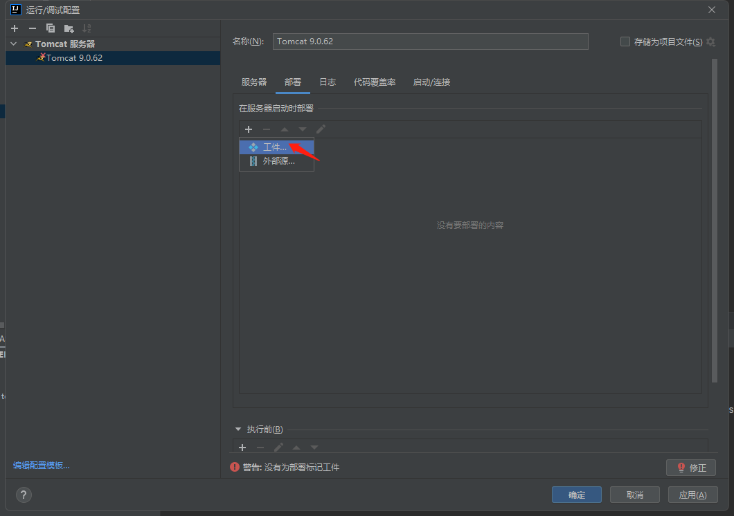Image resolution: width=734 pixels, height=516 pixels.
Task: Sort configurations alphabetically
Action: pyautogui.click(x=87, y=28)
